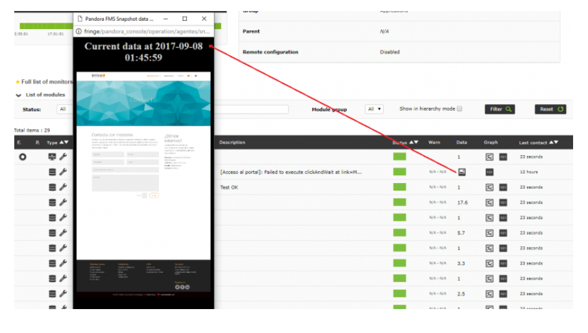588x333 pixels.
Task: Click the green status swatch in the Acceso al portal row
Action: (x=399, y=172)
